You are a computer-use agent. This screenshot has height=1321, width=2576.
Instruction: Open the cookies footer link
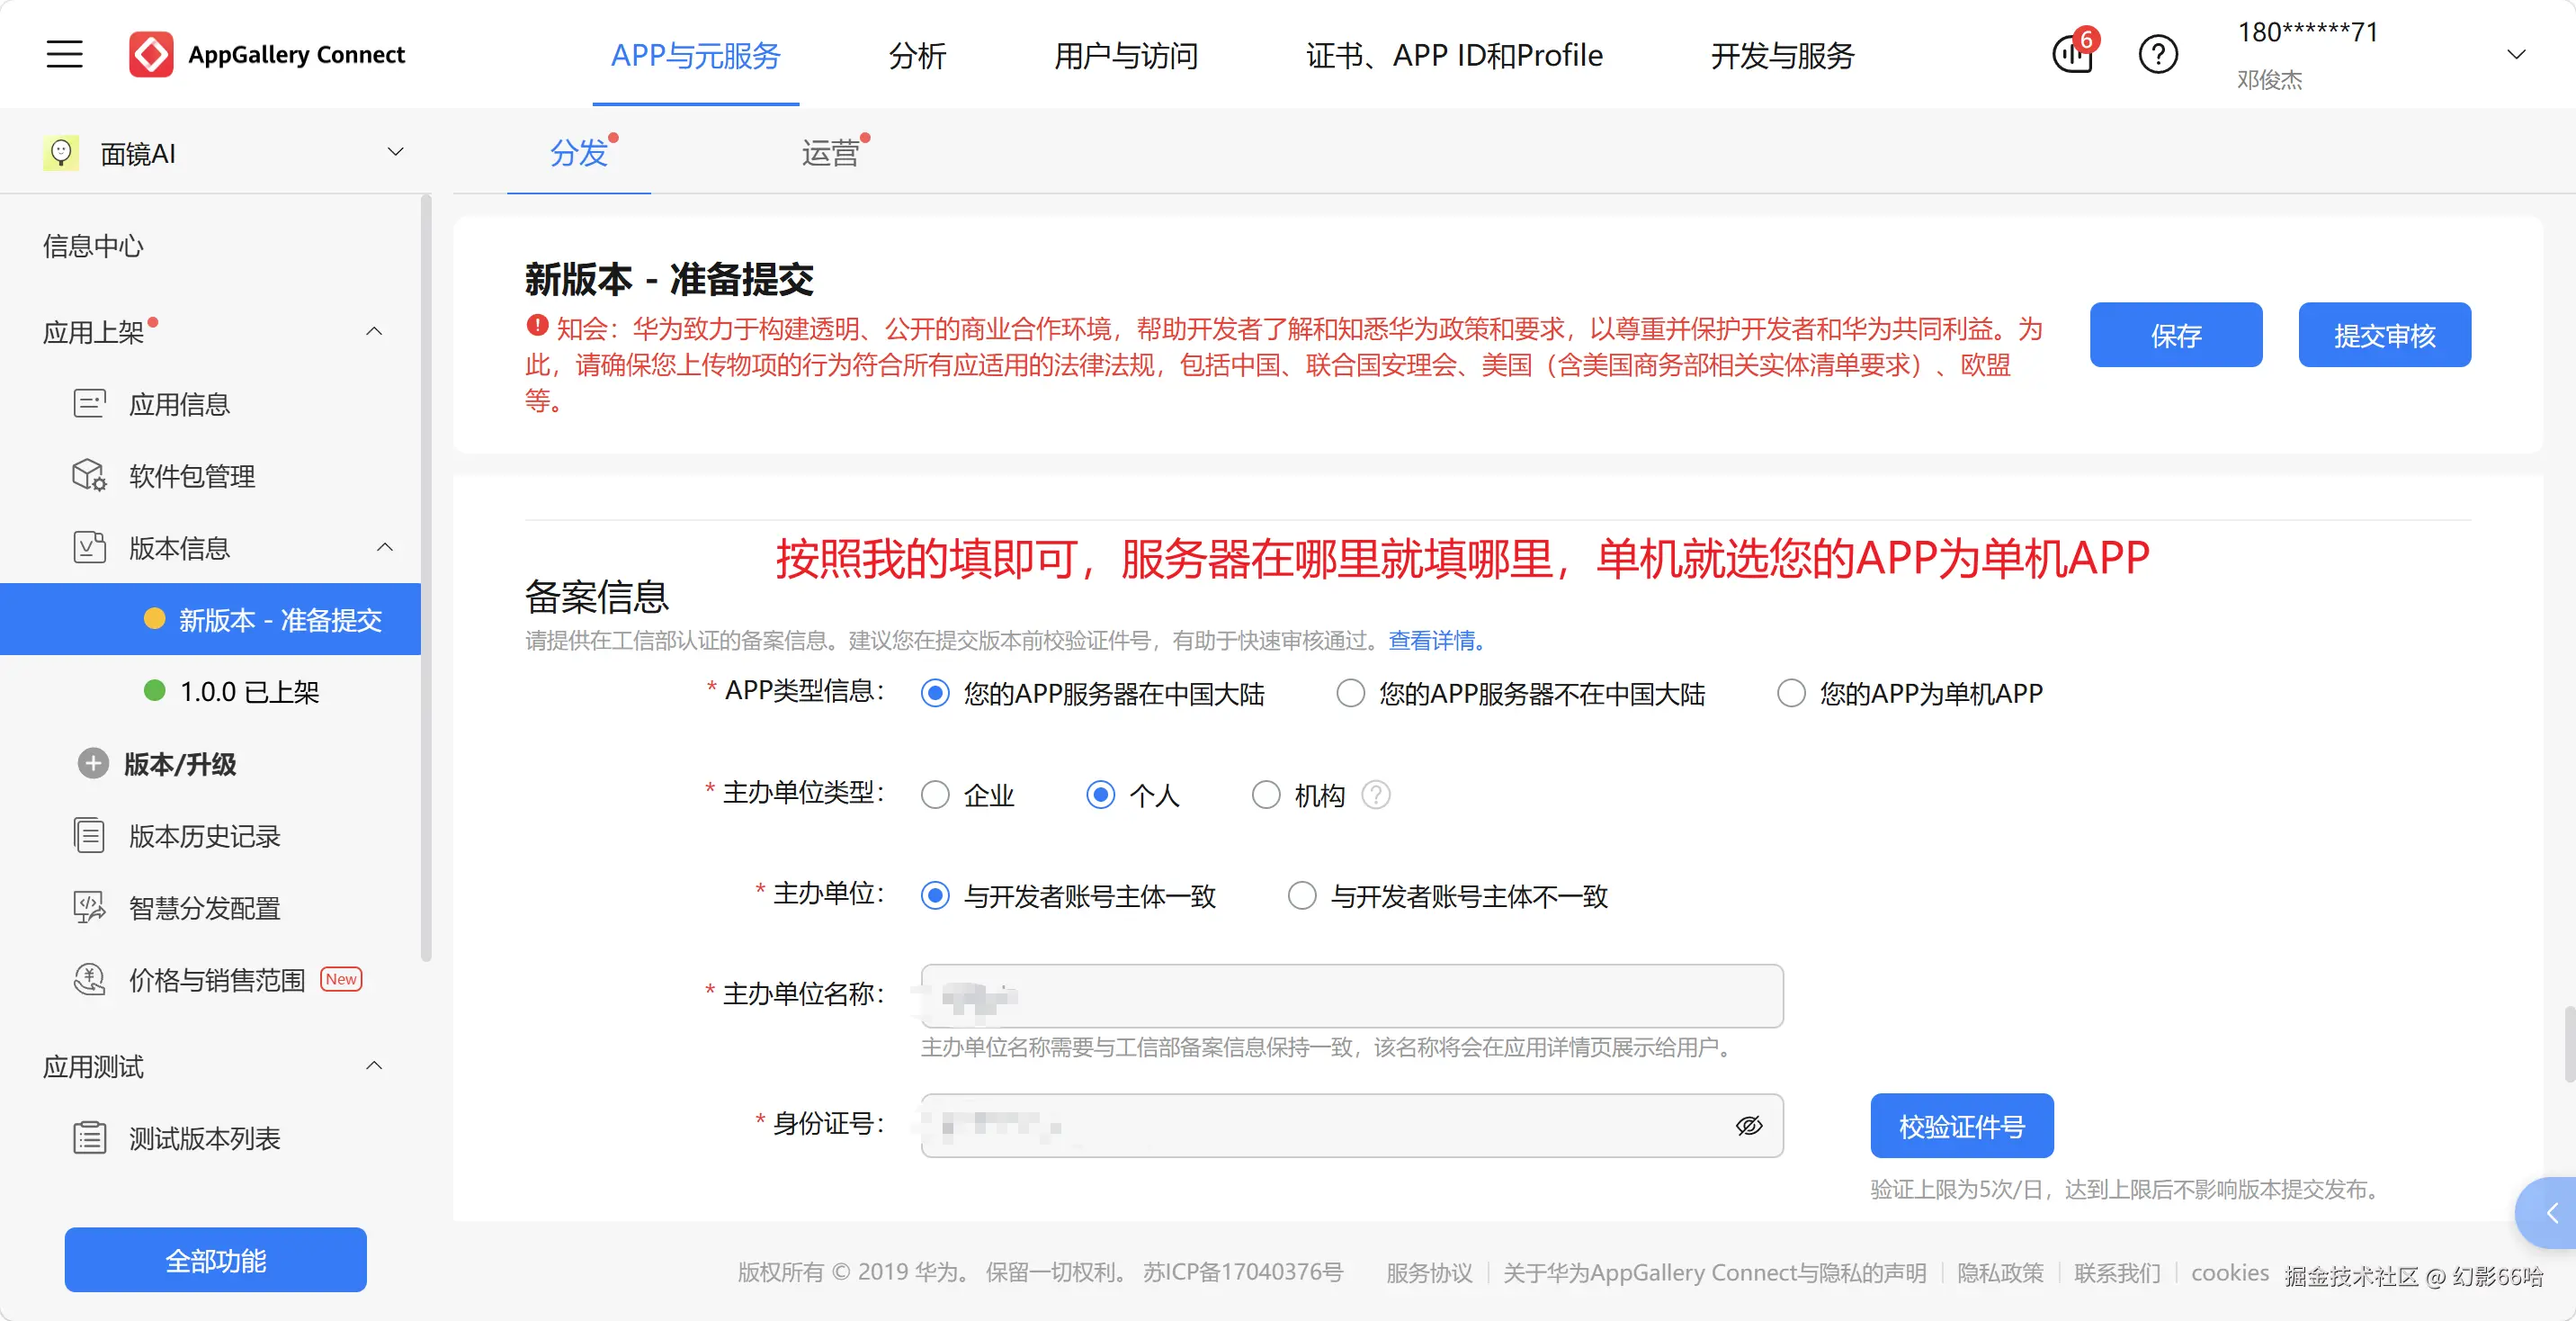coord(2230,1272)
